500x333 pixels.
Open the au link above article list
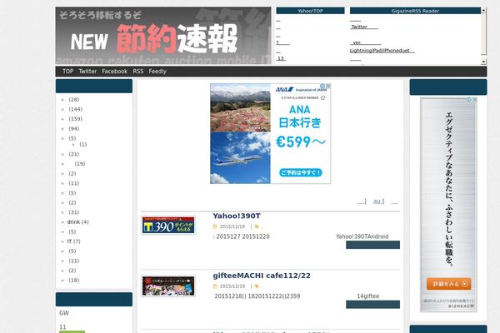(x=377, y=201)
